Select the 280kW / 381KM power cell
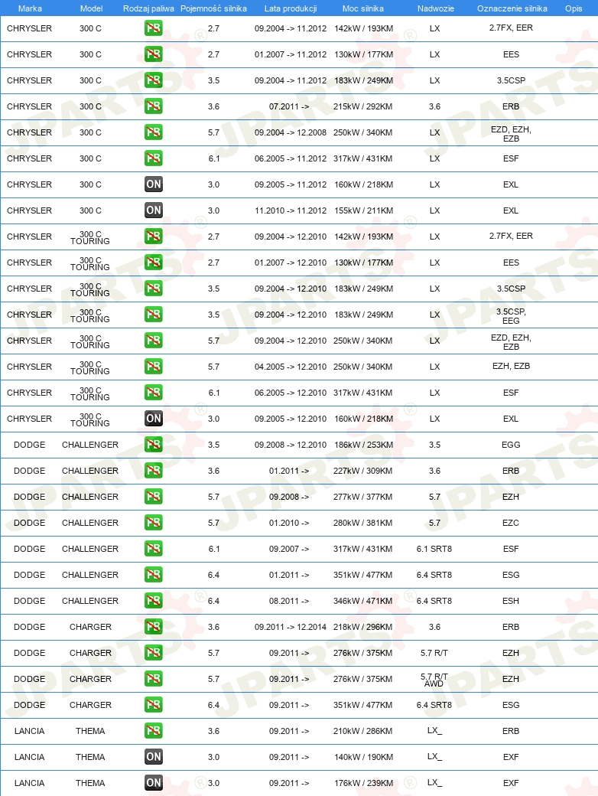598x796 pixels. point(362,523)
